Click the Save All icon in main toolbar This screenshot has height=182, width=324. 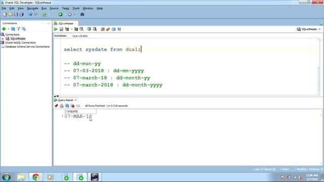click(x=21, y=14)
